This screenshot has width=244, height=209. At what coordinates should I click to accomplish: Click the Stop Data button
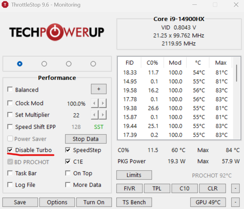86,139
